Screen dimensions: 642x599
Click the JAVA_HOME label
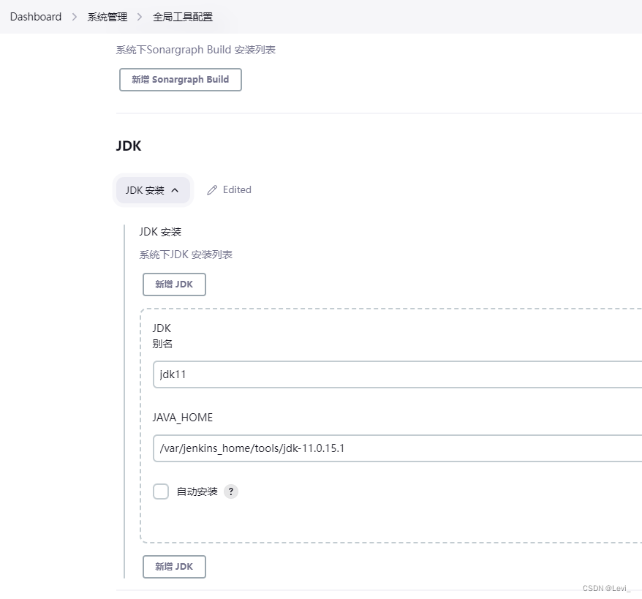pos(183,417)
